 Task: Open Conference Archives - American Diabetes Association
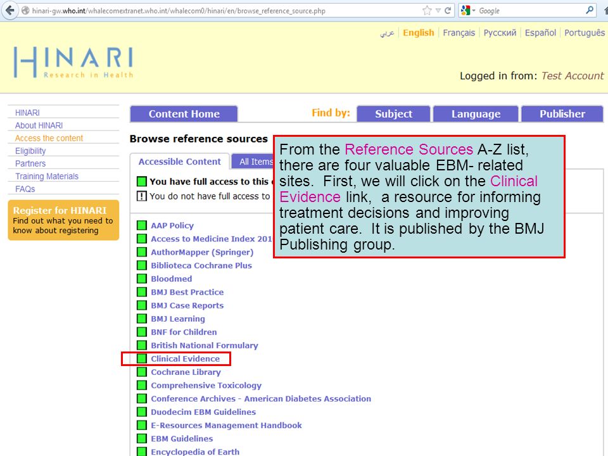coord(261,398)
